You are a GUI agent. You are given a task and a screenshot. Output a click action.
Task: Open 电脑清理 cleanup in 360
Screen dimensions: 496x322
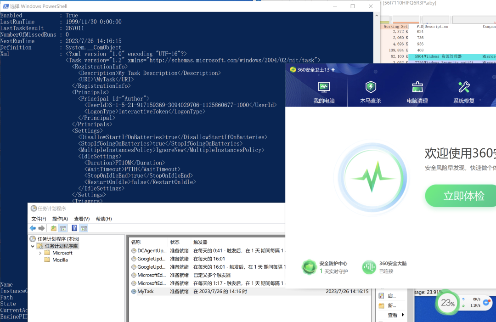pyautogui.click(x=417, y=92)
